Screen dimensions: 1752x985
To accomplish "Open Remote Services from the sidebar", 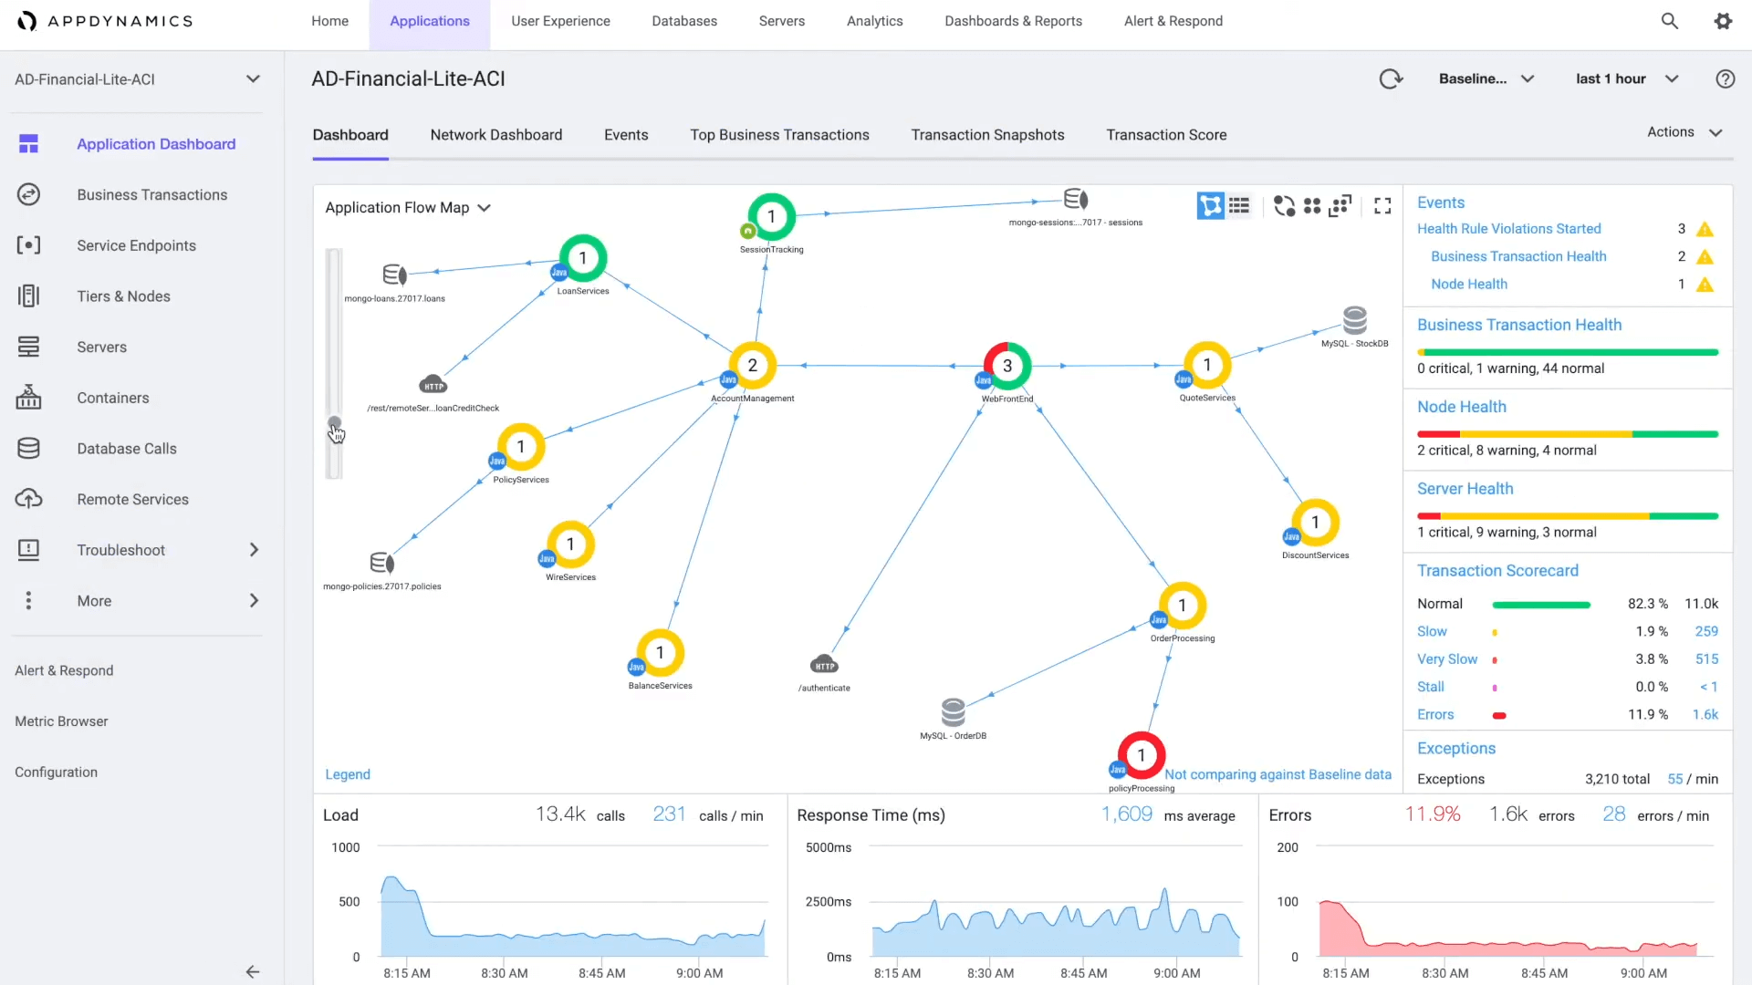I will [133, 499].
